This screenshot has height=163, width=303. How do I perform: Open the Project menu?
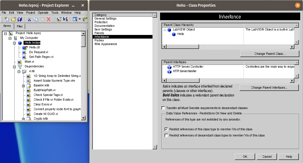pyautogui.click(x=31, y=13)
